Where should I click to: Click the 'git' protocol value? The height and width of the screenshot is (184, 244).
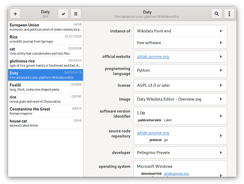[166, 140]
